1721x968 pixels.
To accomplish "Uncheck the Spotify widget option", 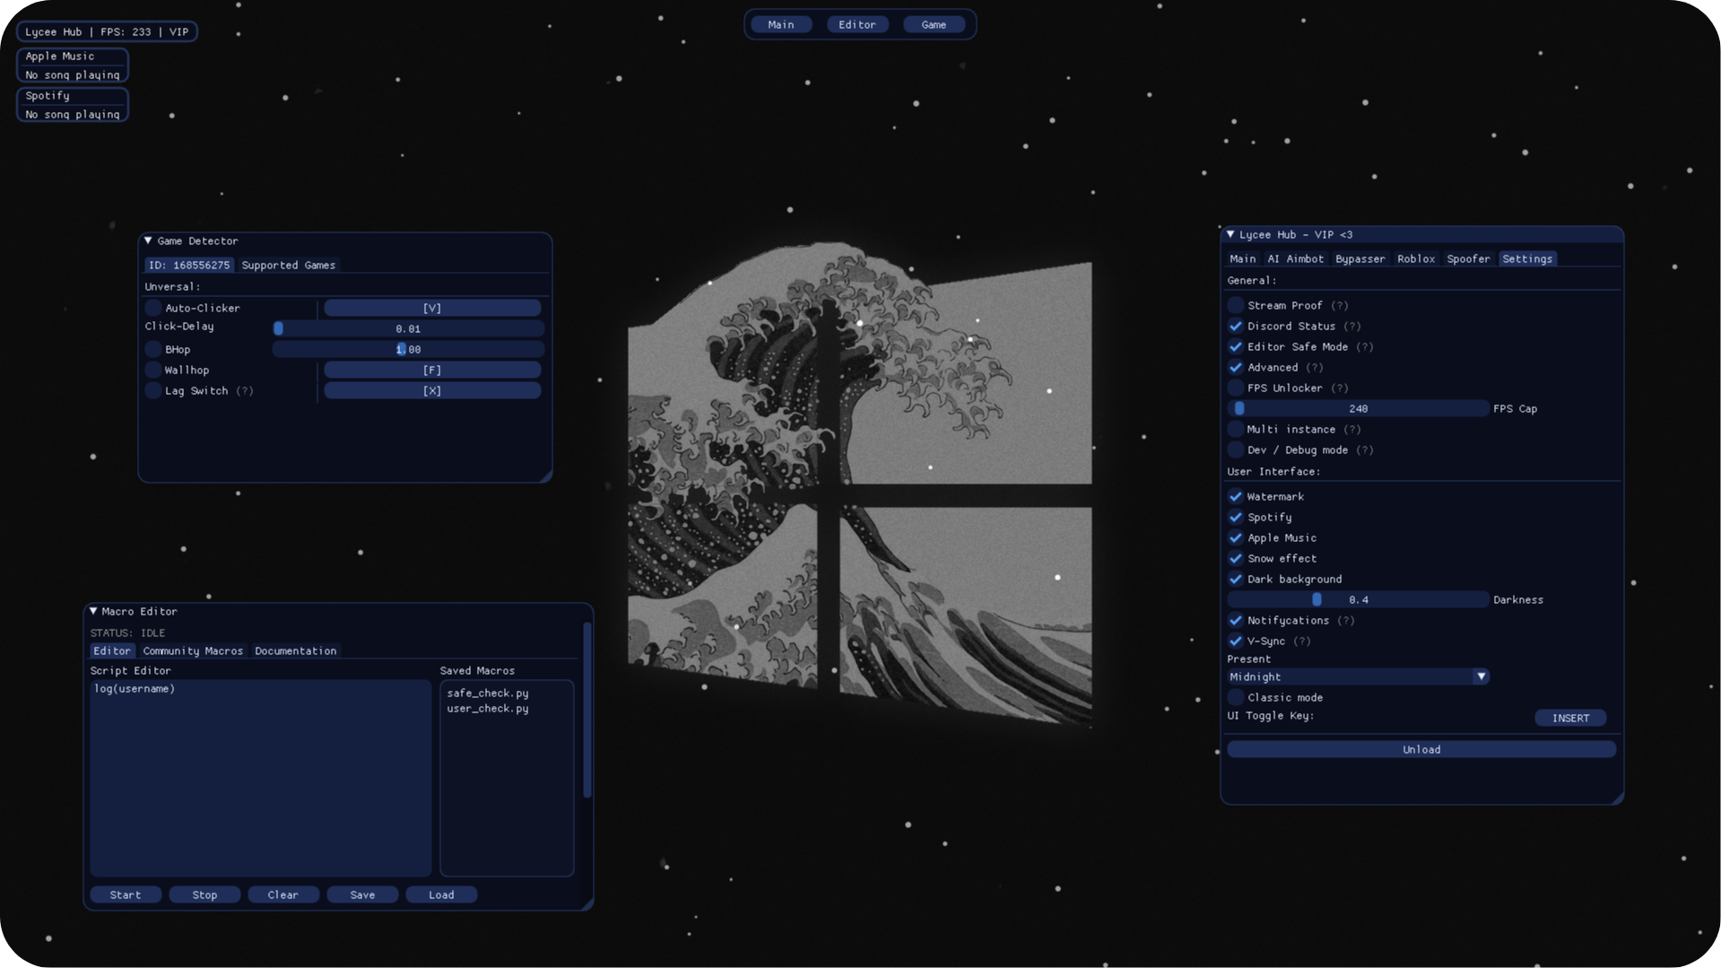I will point(1236,517).
